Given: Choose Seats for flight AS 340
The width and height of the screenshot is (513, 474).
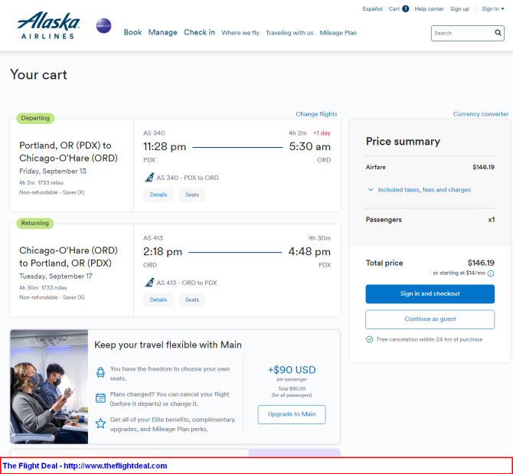Looking at the screenshot, I should point(192,195).
